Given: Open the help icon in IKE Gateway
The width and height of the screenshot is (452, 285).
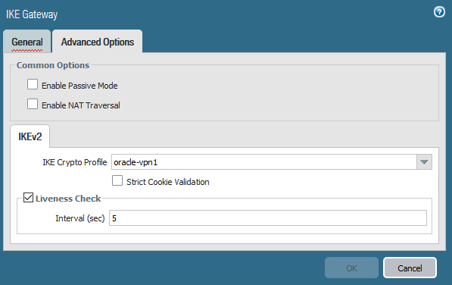Looking at the screenshot, I should coord(439,12).
